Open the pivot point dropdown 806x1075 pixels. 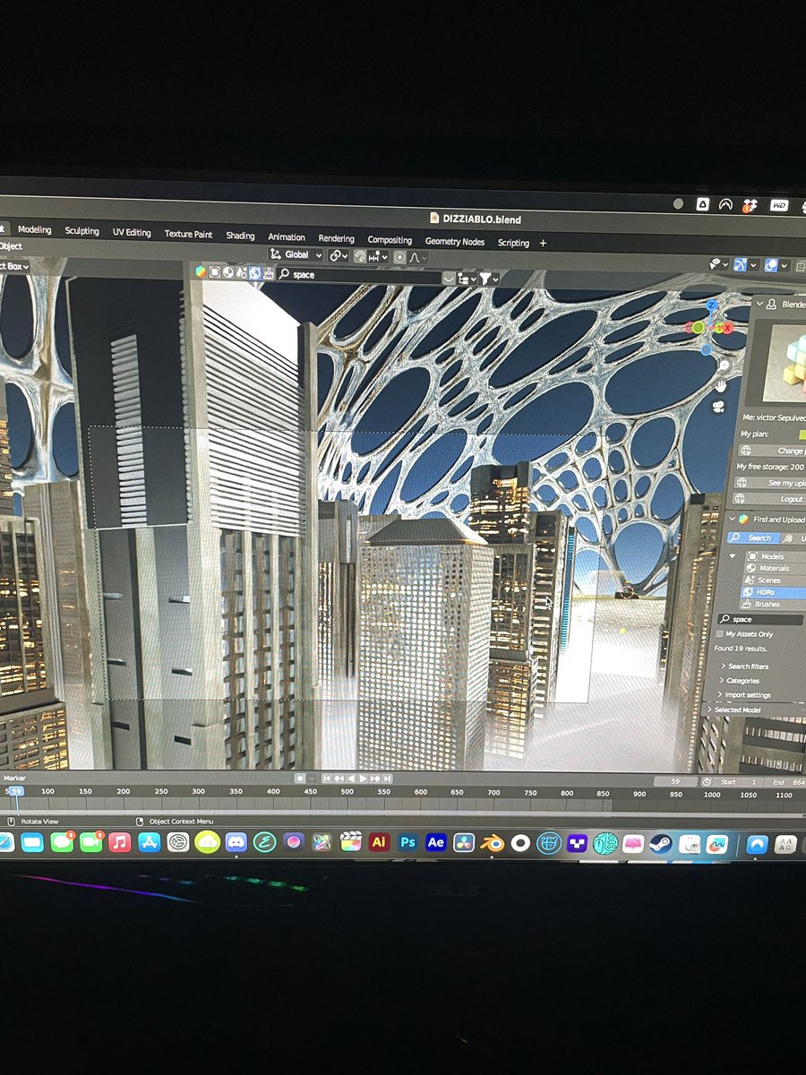[339, 255]
